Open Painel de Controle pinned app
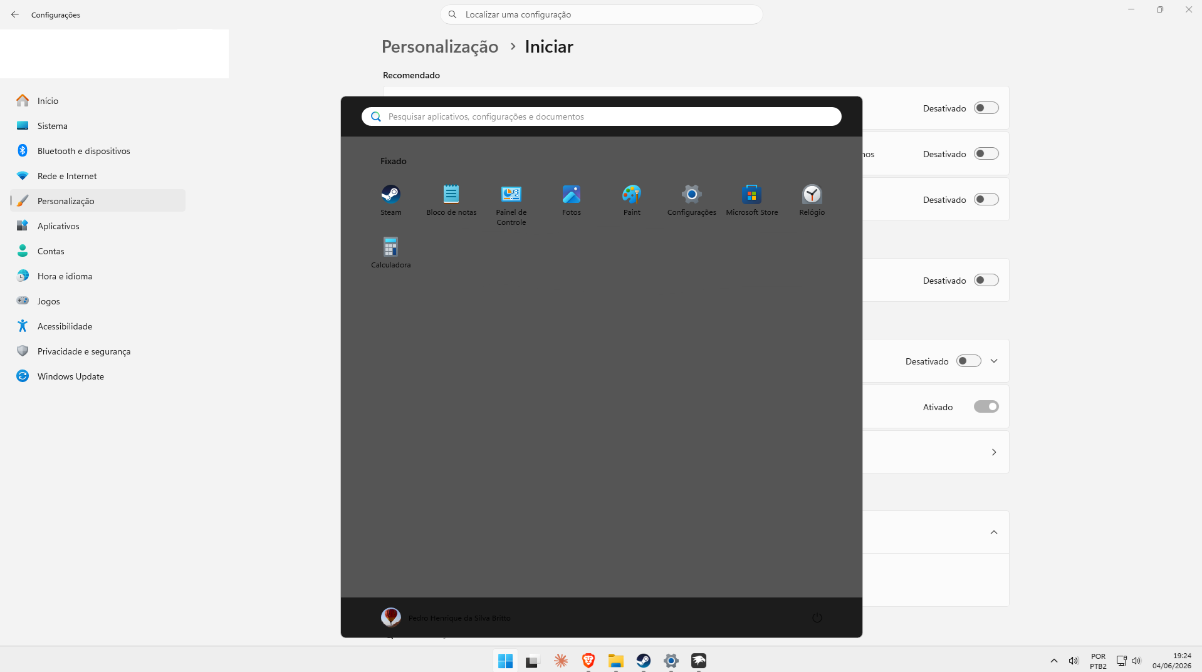The image size is (1202, 672). (511, 205)
